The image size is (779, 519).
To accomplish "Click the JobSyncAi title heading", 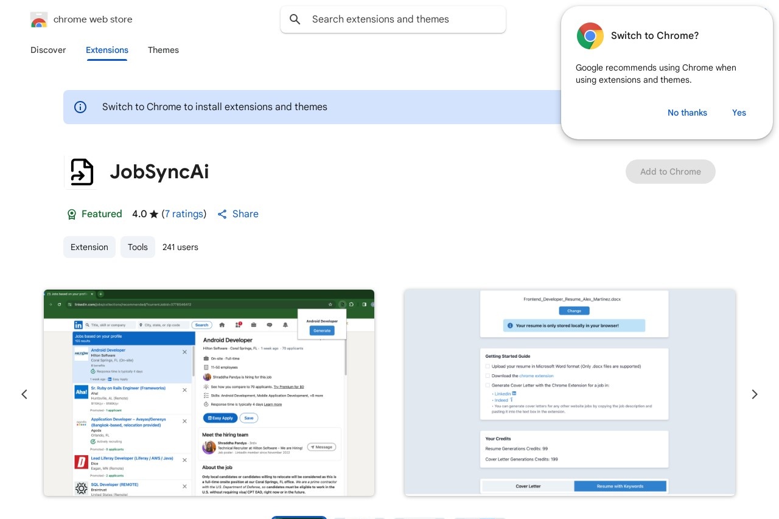I will click(x=159, y=172).
